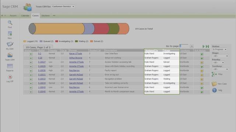This screenshot has height=132, width=236.
Task: Open the Territory filter dropdown
Action: [220, 69]
